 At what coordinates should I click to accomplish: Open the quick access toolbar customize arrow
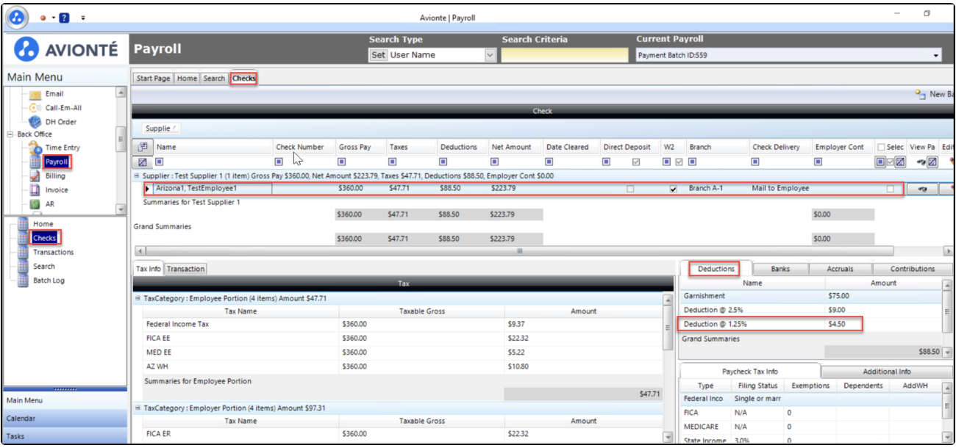pos(82,17)
